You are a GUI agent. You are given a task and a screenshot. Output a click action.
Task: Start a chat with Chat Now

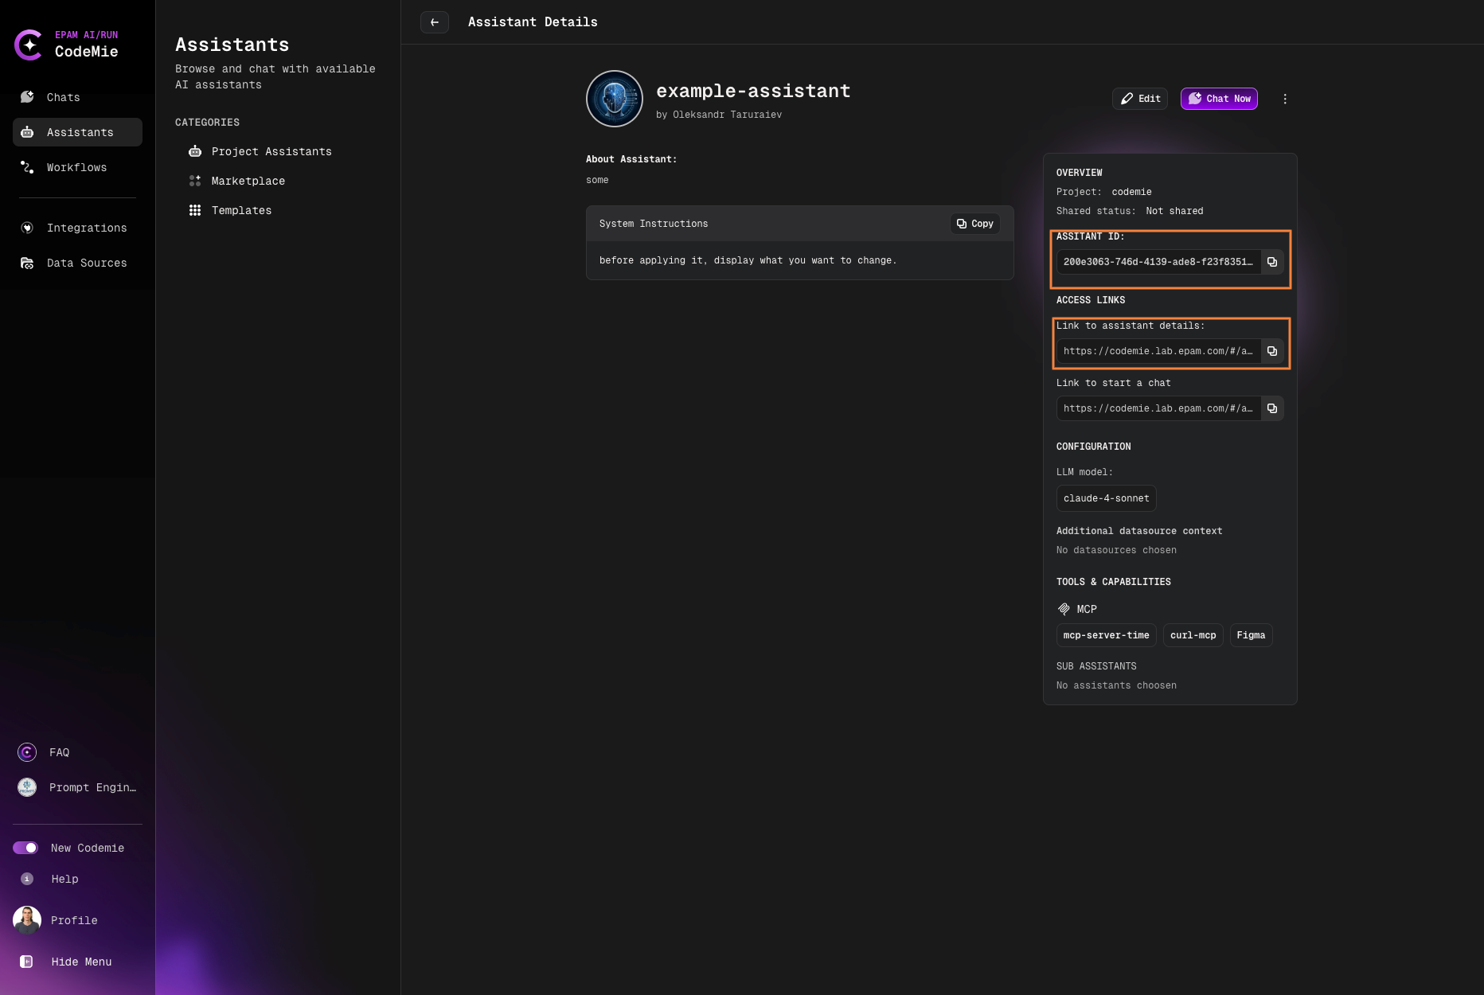pos(1218,99)
